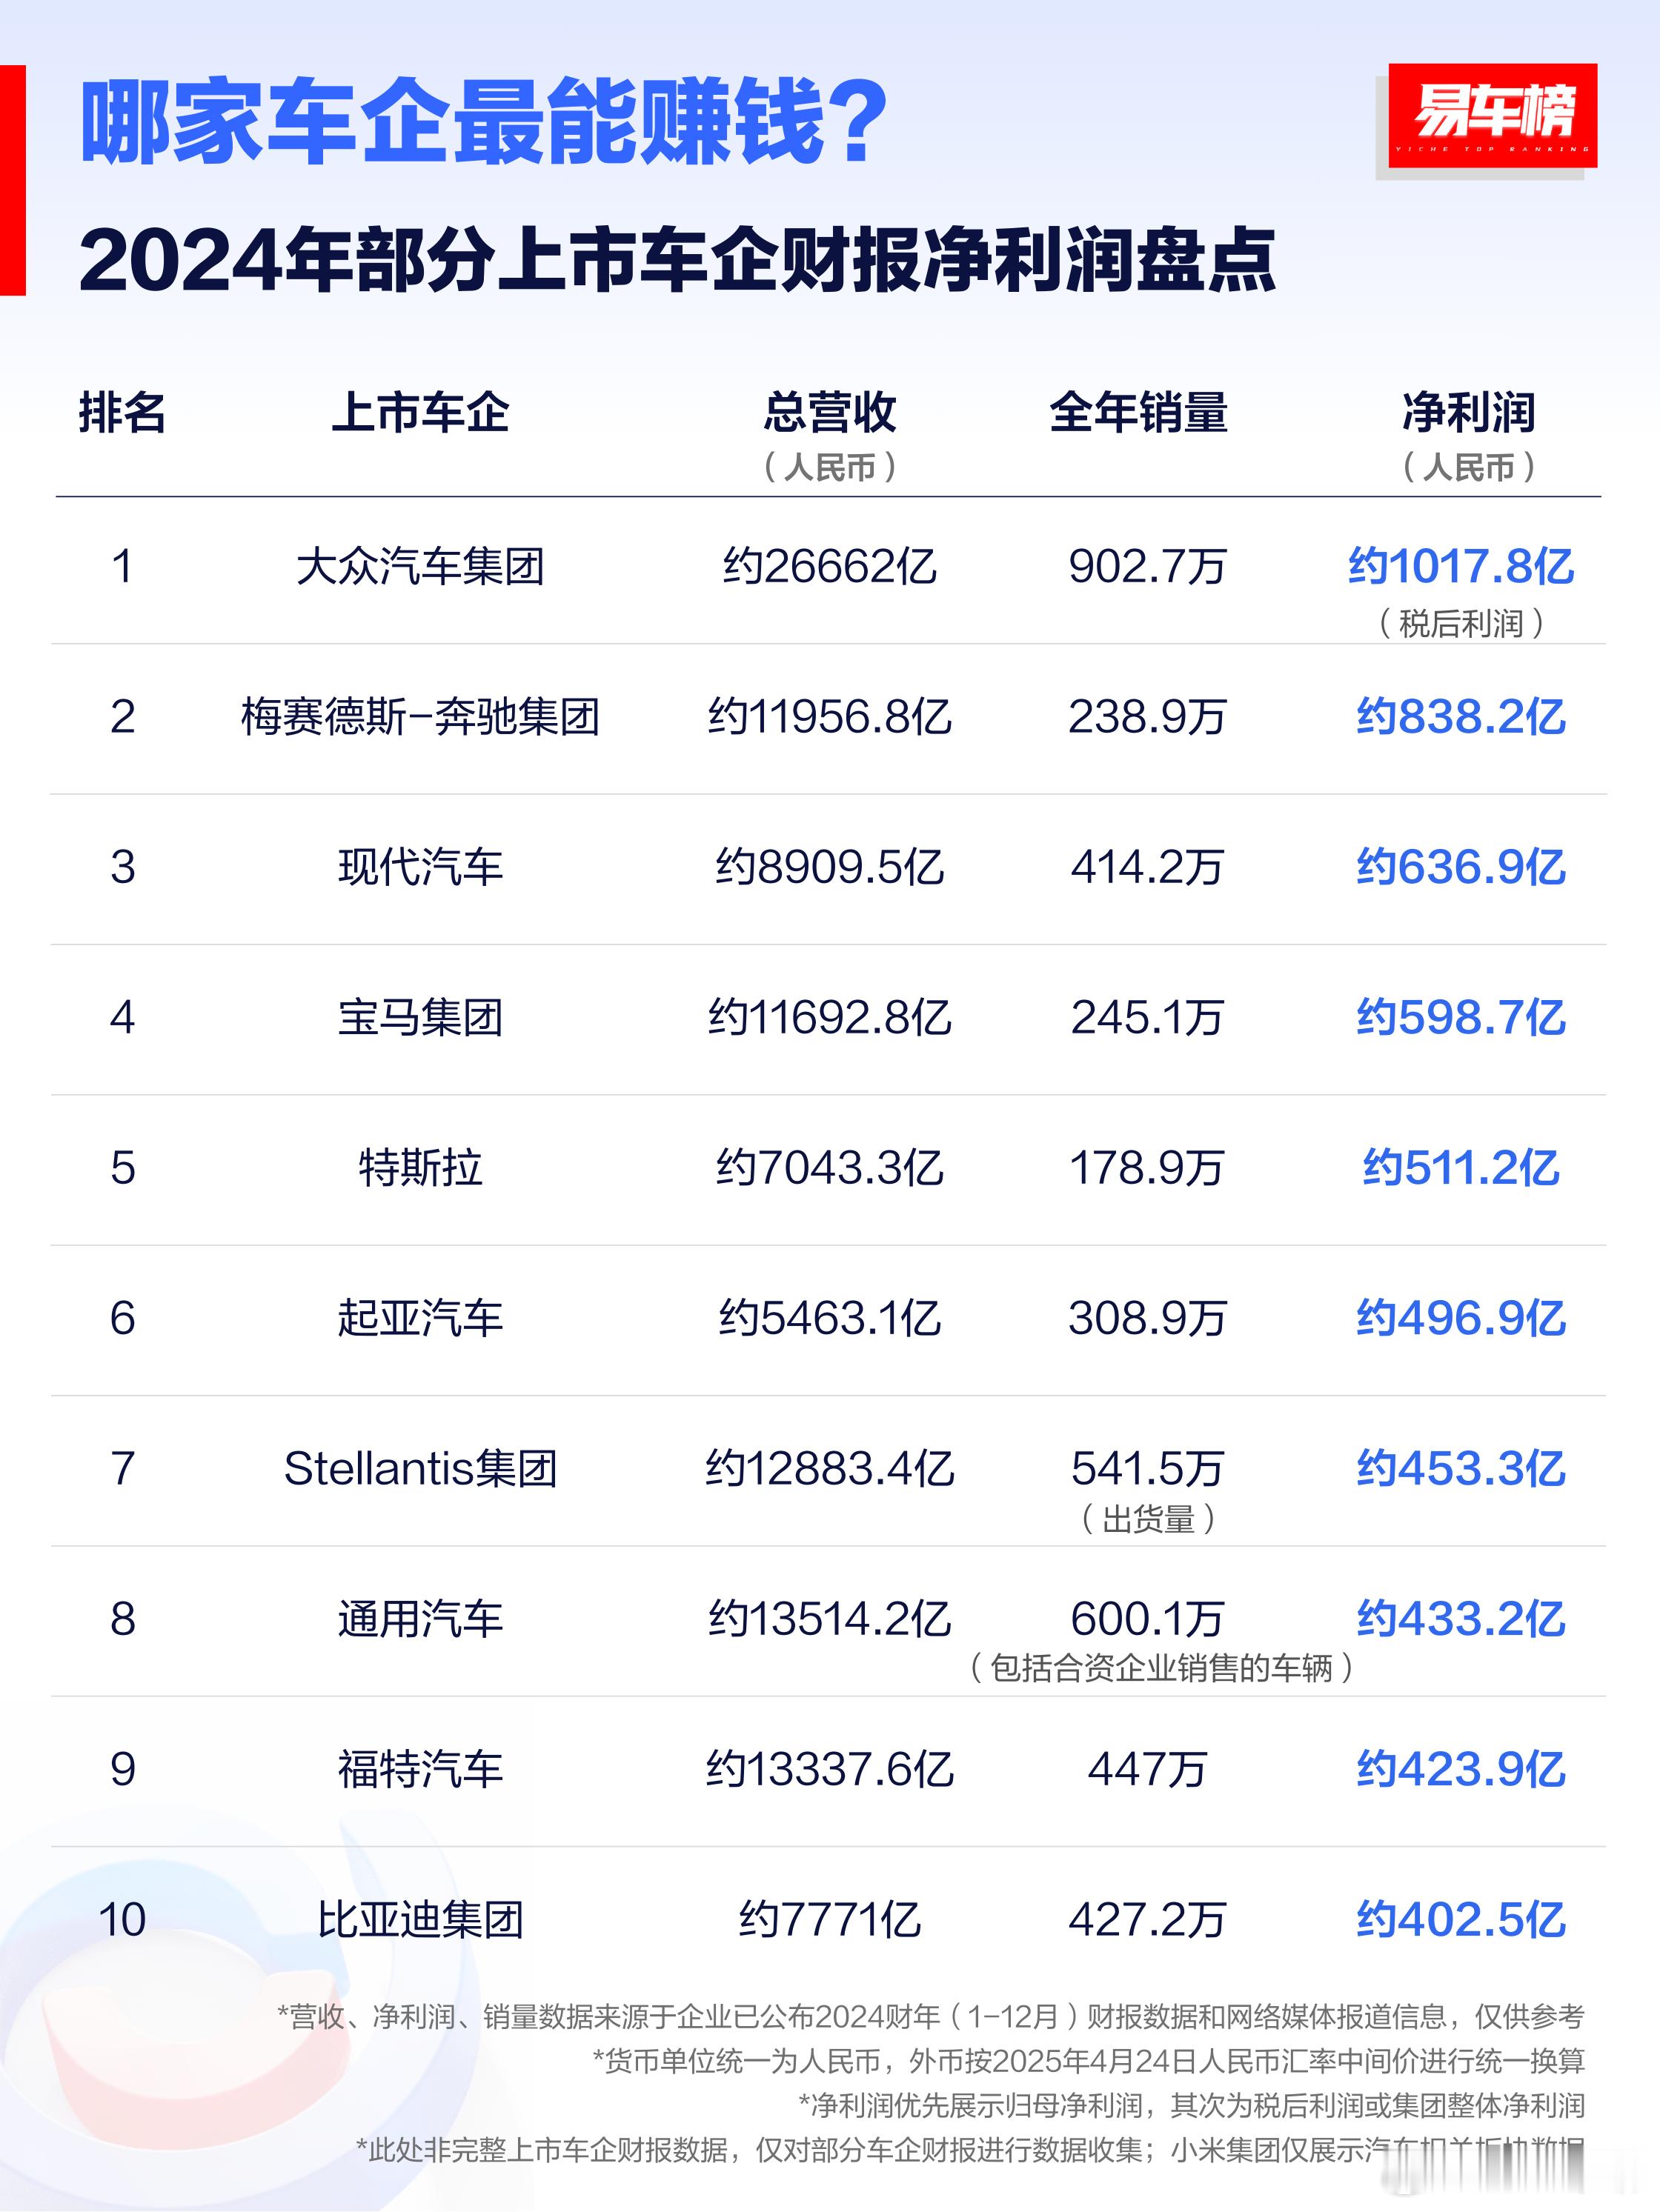Select sales figure 245.1万

click(1146, 1018)
